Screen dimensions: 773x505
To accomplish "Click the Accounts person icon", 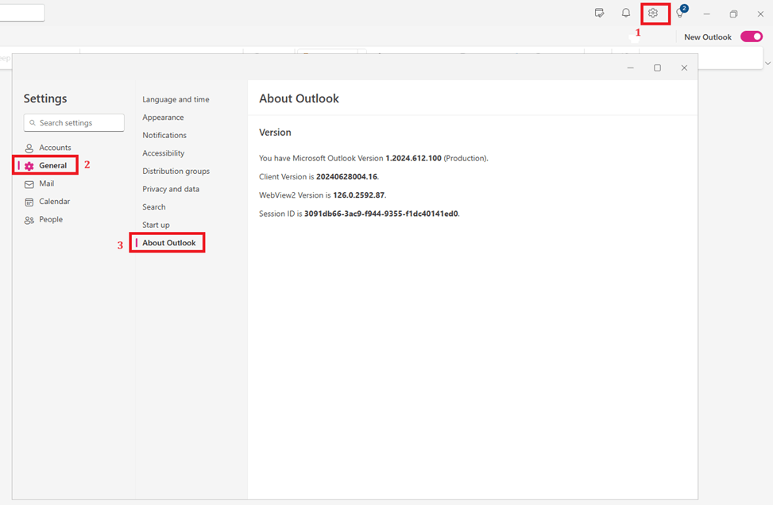I will (x=29, y=148).
